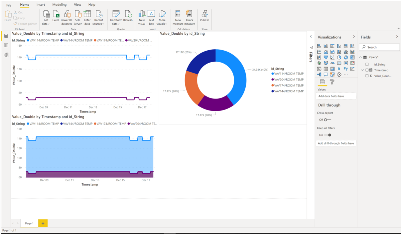The image size is (402, 234).
Task: Switch to Data view in the left sidebar
Action: (6, 45)
